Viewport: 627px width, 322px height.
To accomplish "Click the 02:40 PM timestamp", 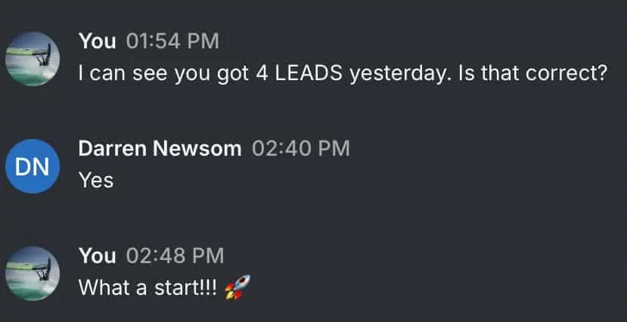I will tap(301, 149).
